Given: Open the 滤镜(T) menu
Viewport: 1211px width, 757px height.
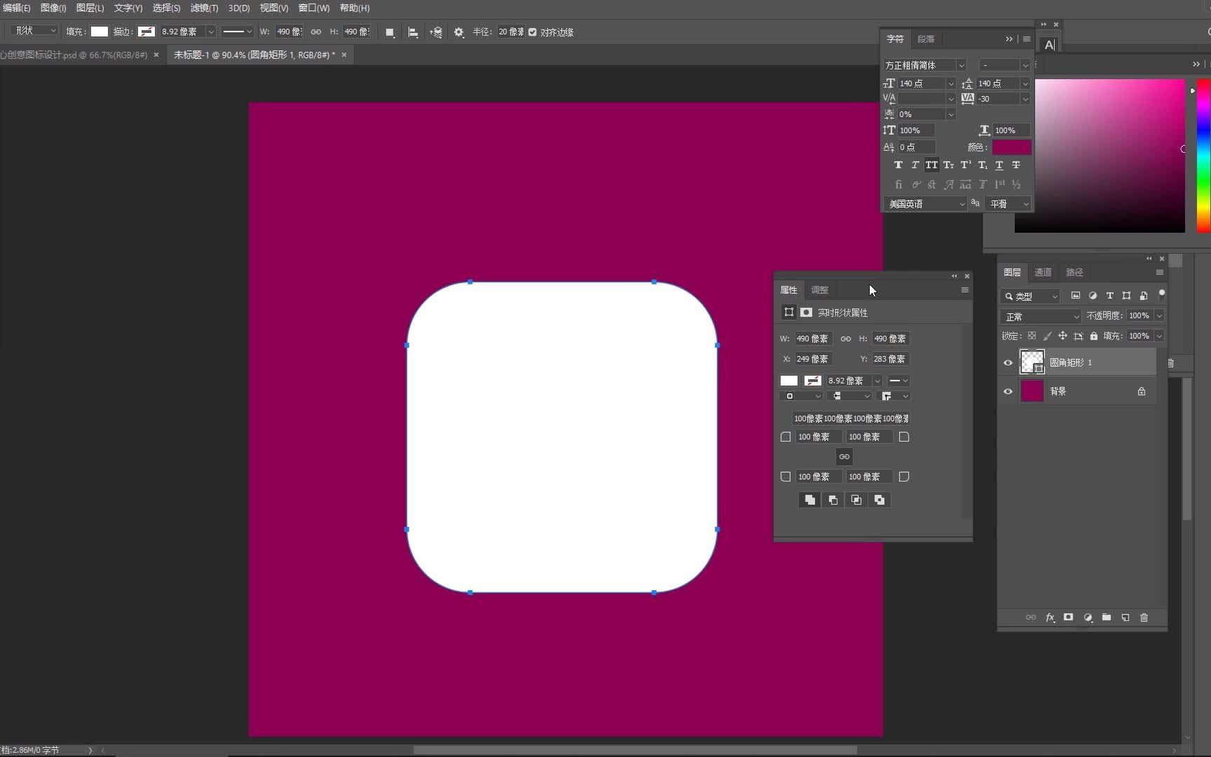Looking at the screenshot, I should 204,8.
